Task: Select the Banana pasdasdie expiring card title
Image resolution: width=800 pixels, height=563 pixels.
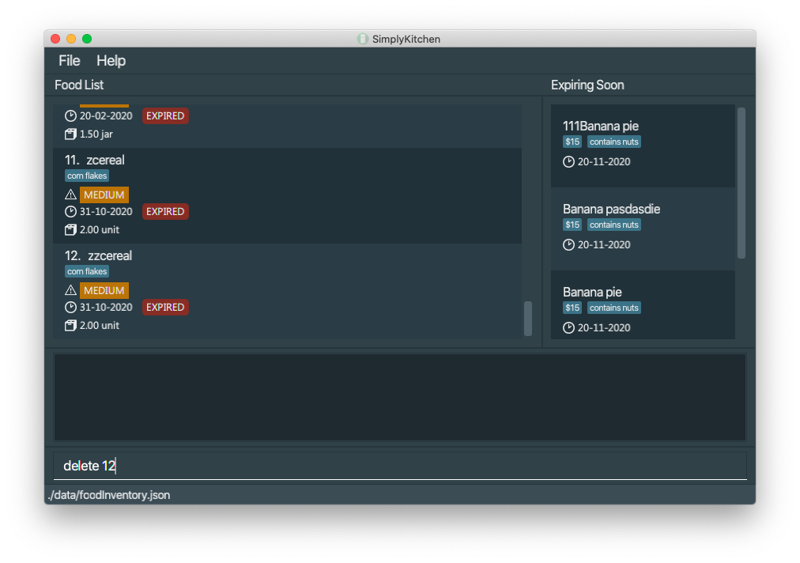Action: (x=611, y=210)
